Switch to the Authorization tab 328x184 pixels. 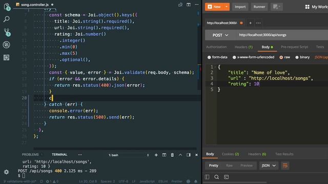click(216, 47)
